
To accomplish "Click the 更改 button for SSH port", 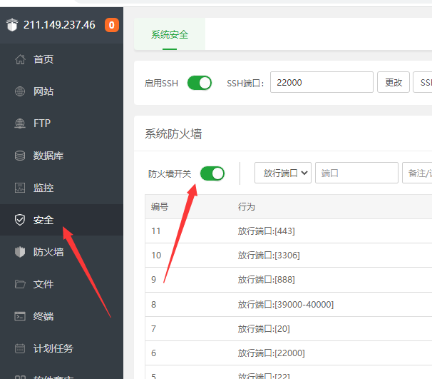I will (394, 83).
